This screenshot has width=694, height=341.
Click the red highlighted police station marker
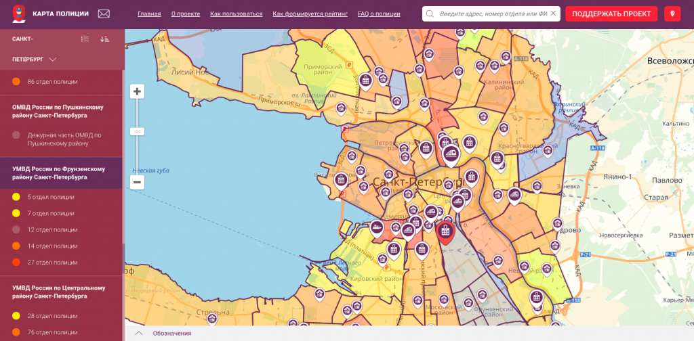pos(445,232)
